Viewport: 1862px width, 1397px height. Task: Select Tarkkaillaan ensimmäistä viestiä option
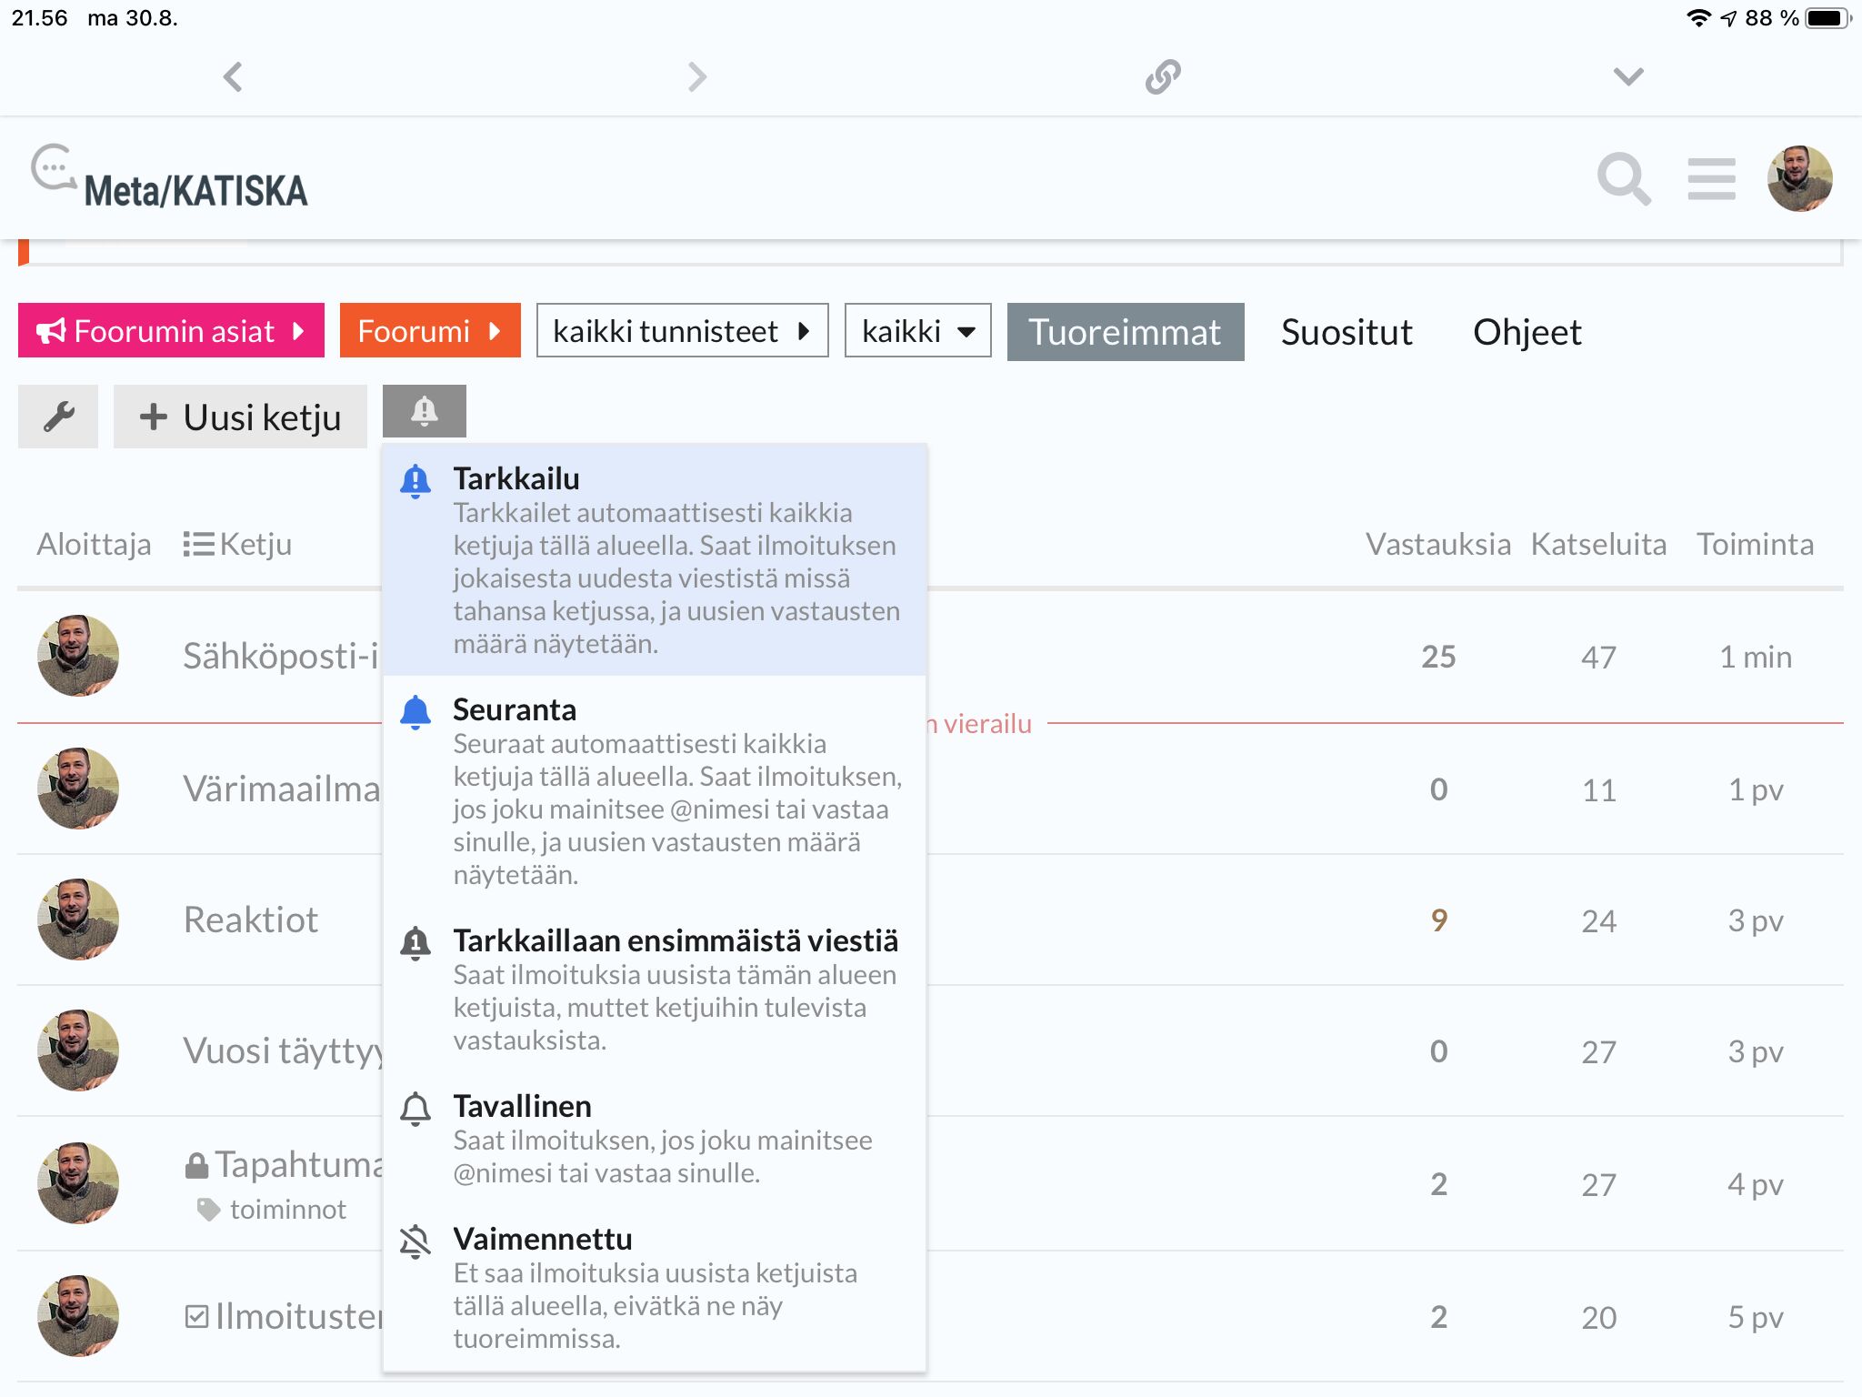(x=655, y=989)
